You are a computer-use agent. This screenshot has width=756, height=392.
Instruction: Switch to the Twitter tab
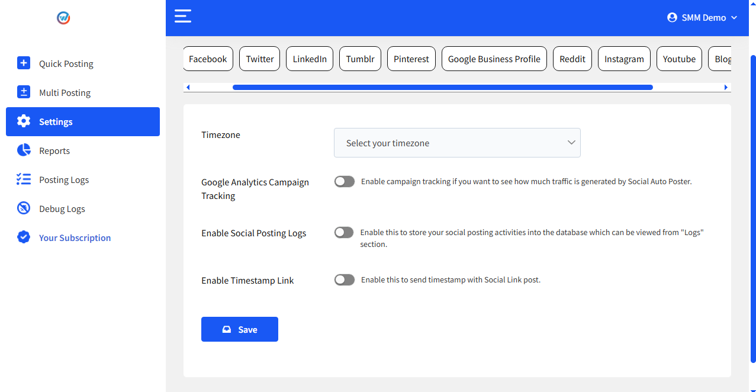260,59
